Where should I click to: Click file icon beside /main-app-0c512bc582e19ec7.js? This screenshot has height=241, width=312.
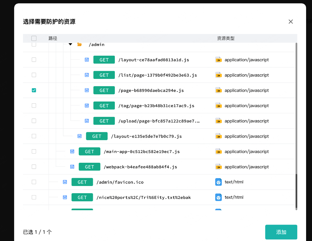(x=72, y=151)
